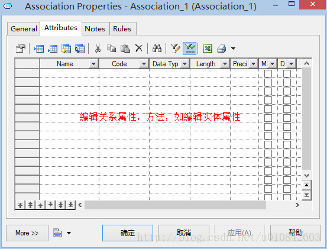Click the first empty Code cell
This screenshot has height=249, width=327.
pyautogui.click(x=124, y=73)
